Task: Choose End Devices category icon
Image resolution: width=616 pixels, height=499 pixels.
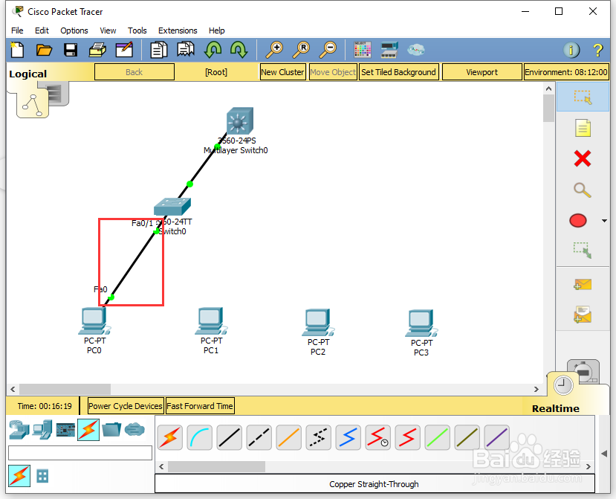Action: [x=42, y=429]
